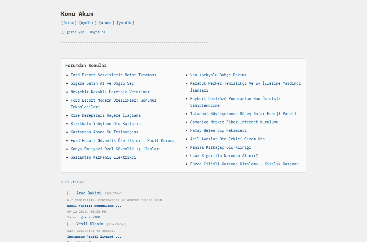Open Sigara Satın Al ve Doğru Seç

102,83
